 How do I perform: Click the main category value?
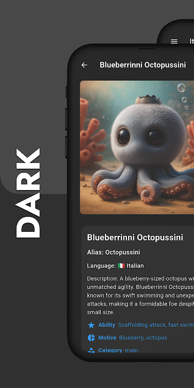click(131, 350)
